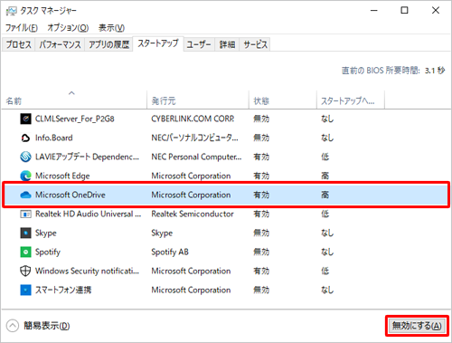Click the 簡易表示(D) label
This screenshot has width=452, height=343.
pos(47,326)
